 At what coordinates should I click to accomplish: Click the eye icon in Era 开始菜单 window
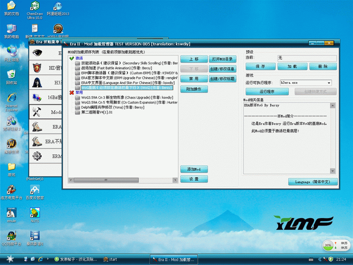[37, 53]
